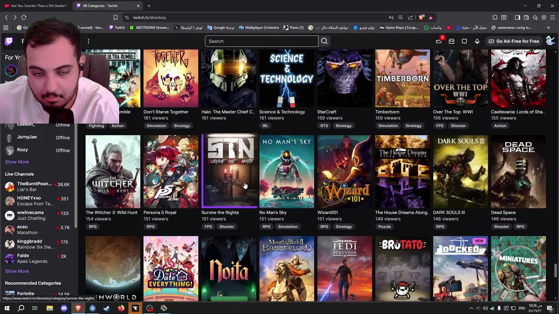The image size is (559, 314).
Task: Click browser extensions puzzle icon
Action: pos(495,17)
